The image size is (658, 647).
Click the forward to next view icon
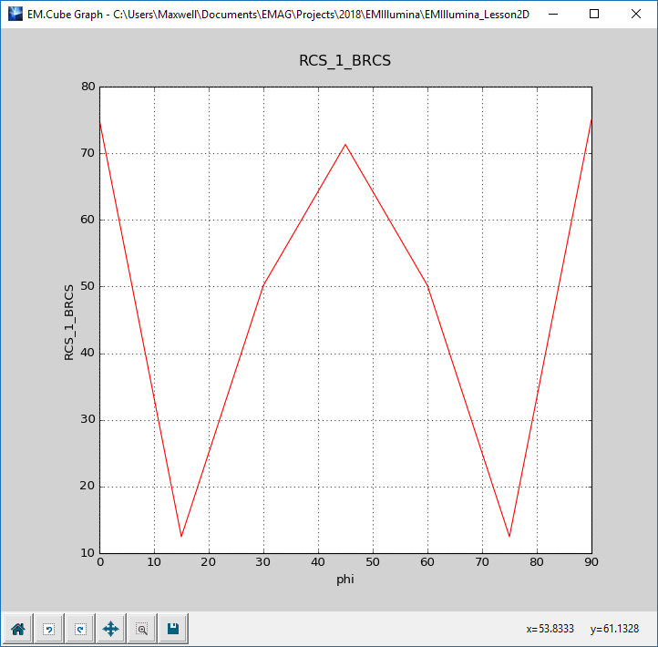click(x=79, y=629)
